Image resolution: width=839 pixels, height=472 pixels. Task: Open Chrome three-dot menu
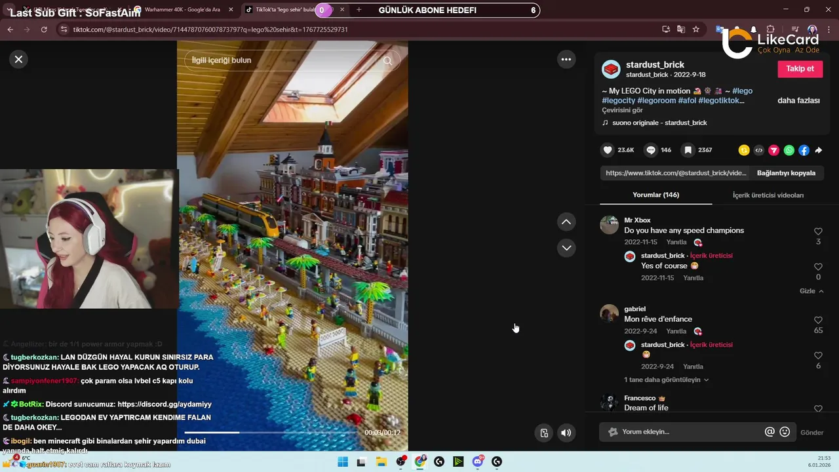[x=829, y=29]
